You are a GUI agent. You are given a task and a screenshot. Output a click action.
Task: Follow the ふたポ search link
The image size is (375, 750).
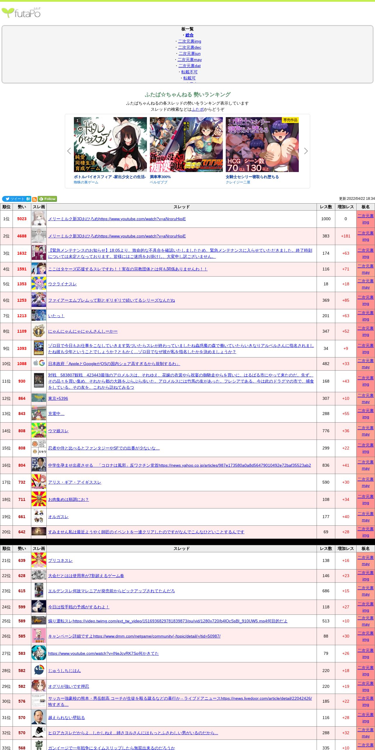(x=198, y=109)
